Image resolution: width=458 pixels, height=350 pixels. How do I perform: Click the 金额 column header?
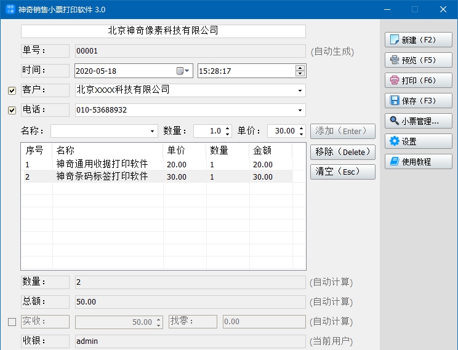(262, 151)
